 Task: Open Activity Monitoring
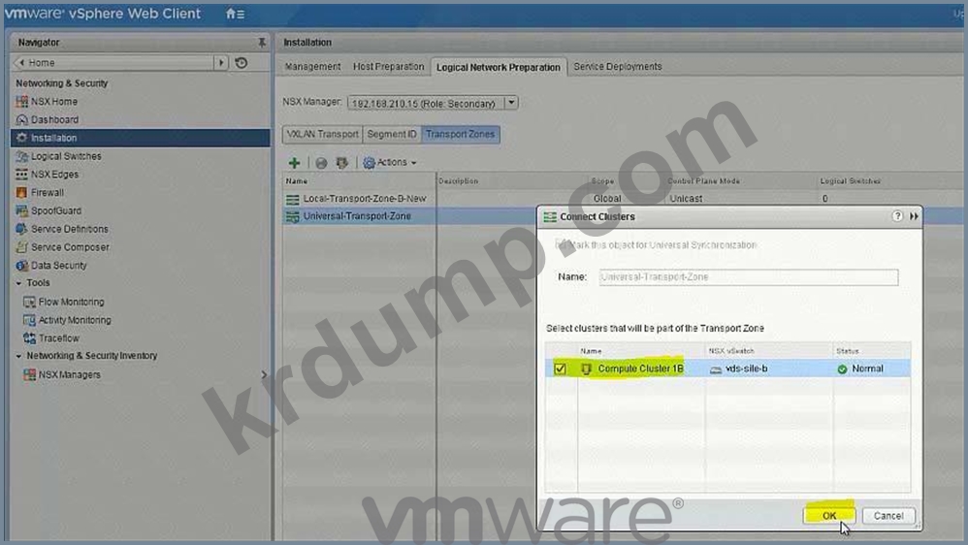75,320
